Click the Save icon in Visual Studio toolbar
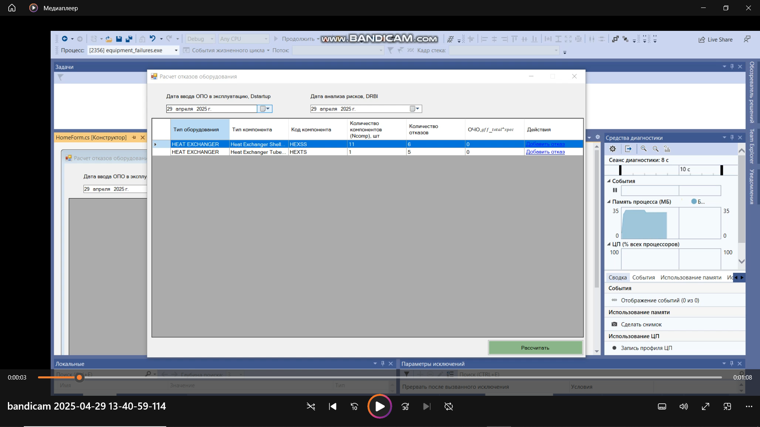The width and height of the screenshot is (760, 427). click(119, 39)
